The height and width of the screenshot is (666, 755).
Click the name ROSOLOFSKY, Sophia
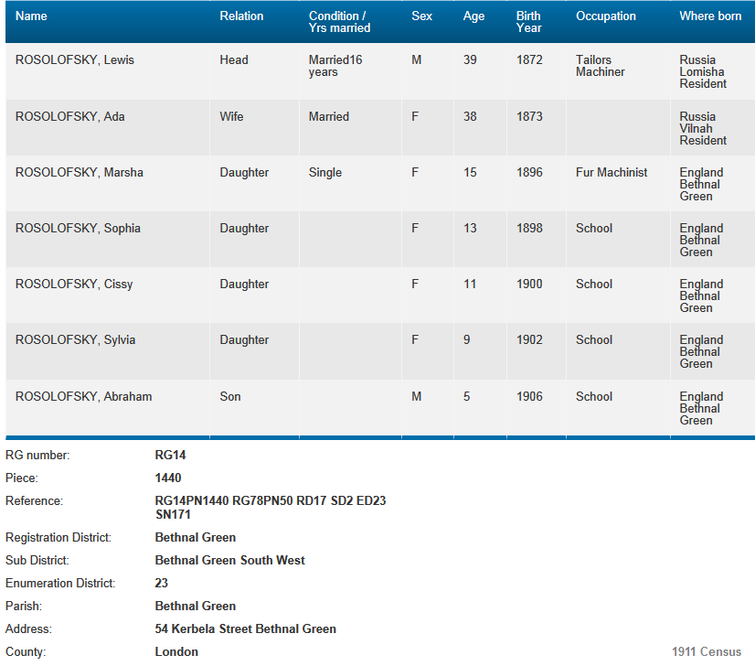click(78, 229)
